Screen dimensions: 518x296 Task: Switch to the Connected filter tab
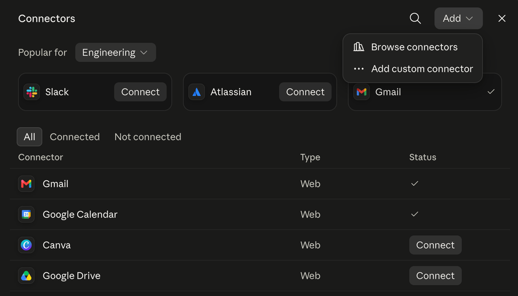click(x=75, y=137)
